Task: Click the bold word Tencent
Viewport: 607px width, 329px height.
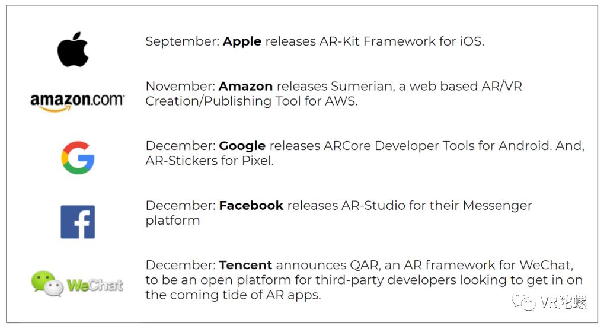Action: tap(245, 265)
